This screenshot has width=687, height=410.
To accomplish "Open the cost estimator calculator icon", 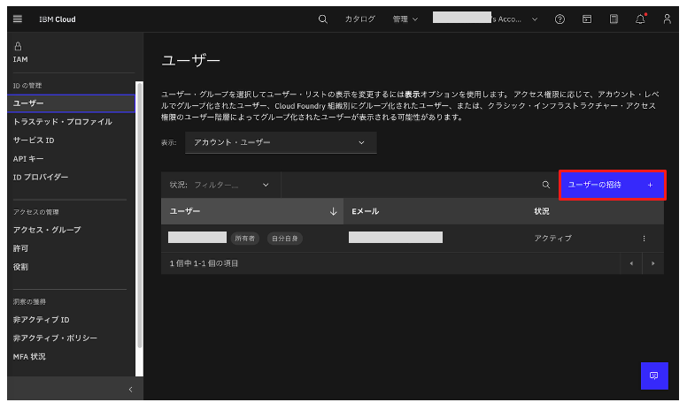I will [614, 19].
